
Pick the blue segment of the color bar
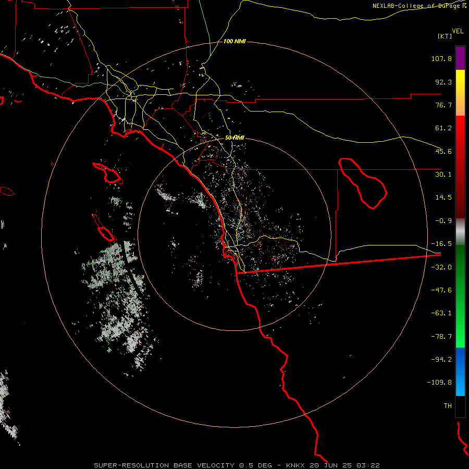[460, 372]
